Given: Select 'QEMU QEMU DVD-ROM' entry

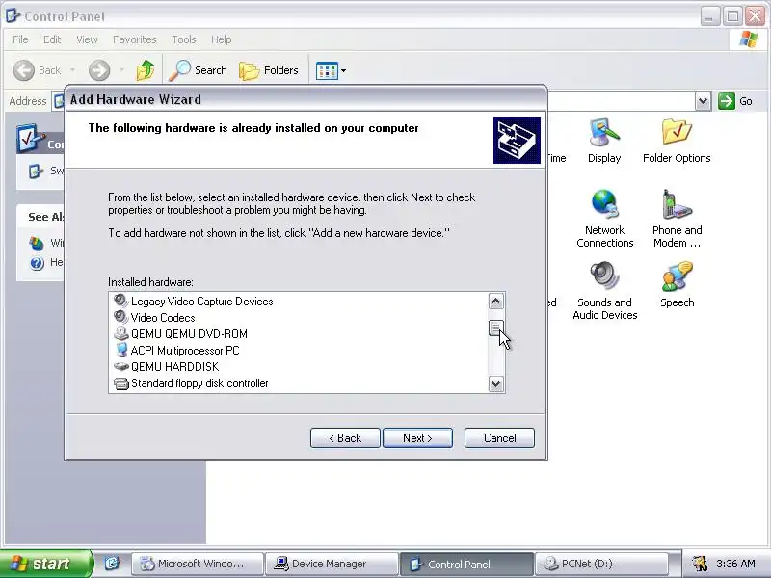Looking at the screenshot, I should (x=189, y=334).
